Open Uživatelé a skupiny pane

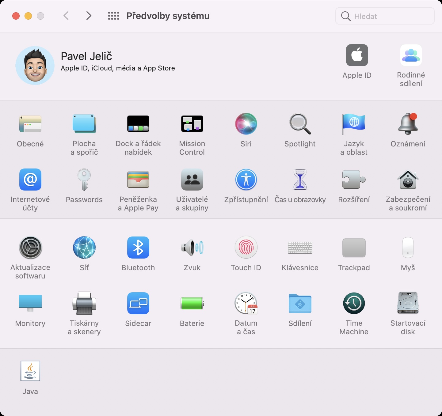192,180
